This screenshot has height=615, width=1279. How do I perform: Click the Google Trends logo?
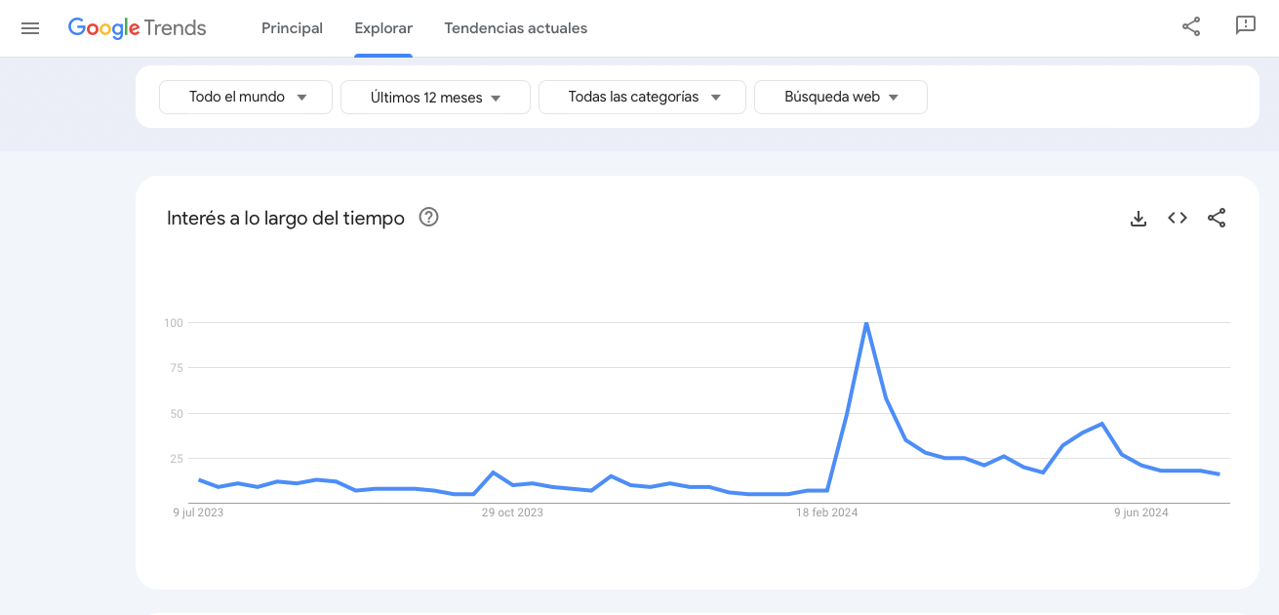click(138, 28)
